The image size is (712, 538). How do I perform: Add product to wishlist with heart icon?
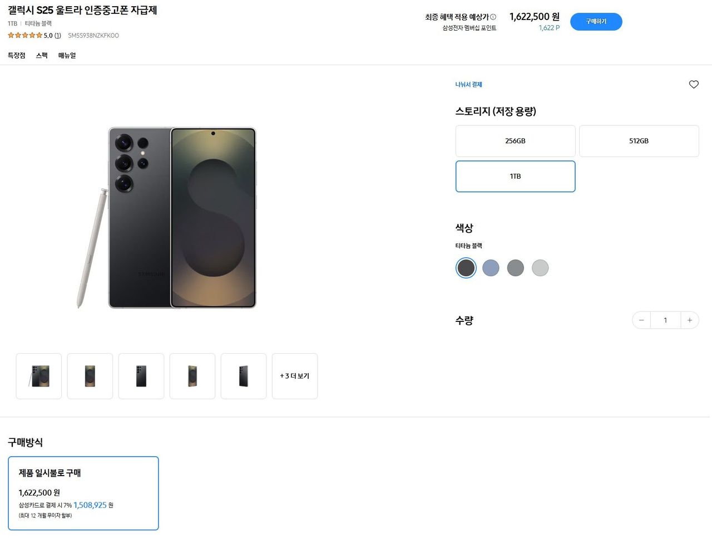pos(694,85)
